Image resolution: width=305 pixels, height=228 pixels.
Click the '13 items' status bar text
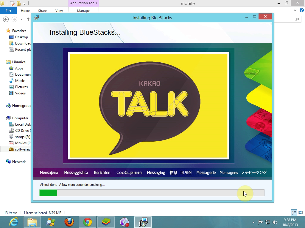coord(11,213)
